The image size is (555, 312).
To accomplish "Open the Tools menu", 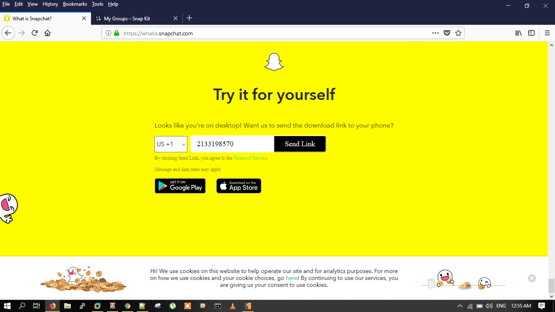I will [98, 4].
